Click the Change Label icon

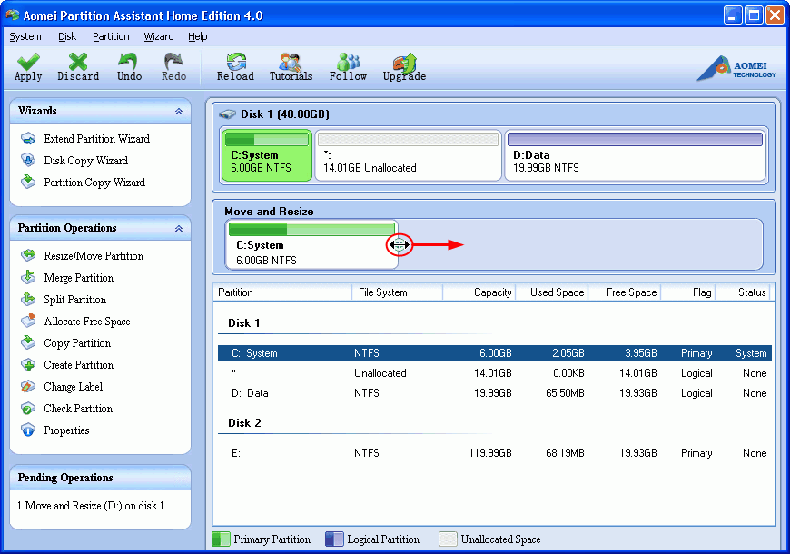click(28, 387)
